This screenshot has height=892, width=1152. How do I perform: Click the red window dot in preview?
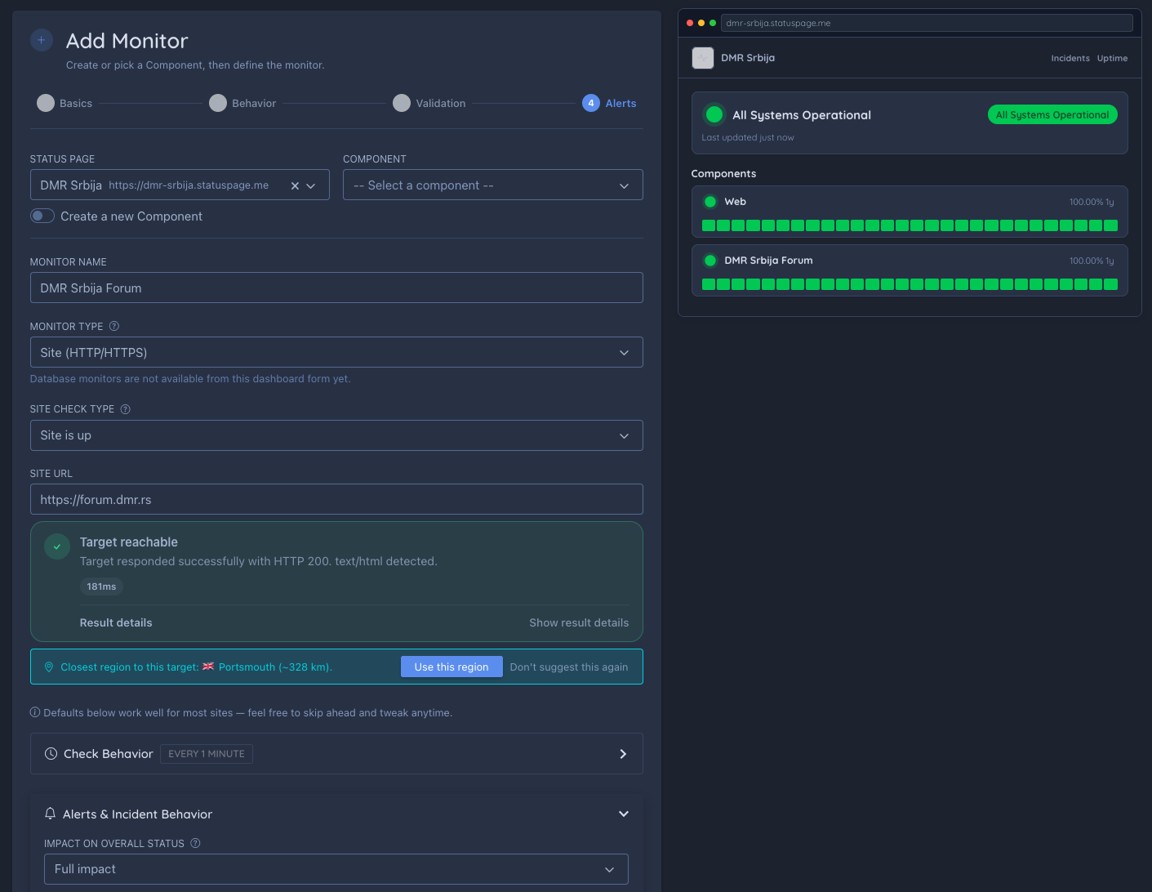pyautogui.click(x=690, y=23)
